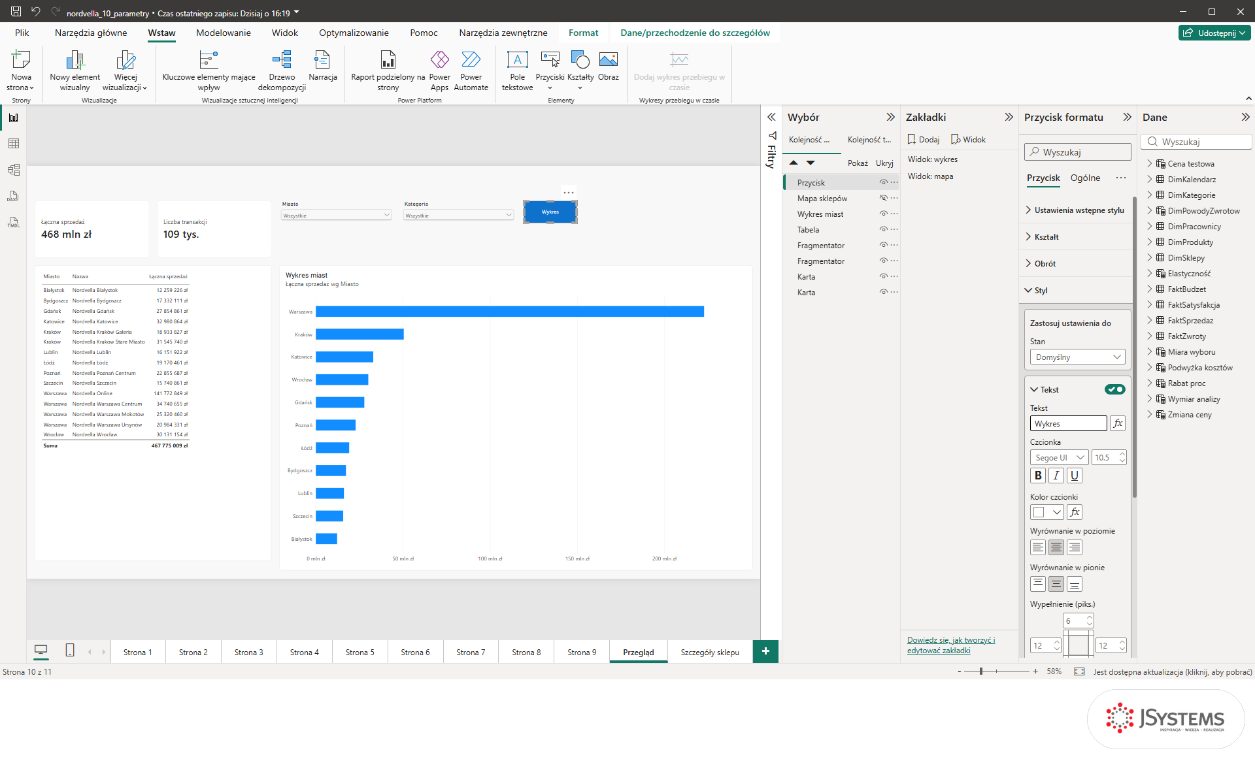Insert an Obraz image element

pos(608,66)
